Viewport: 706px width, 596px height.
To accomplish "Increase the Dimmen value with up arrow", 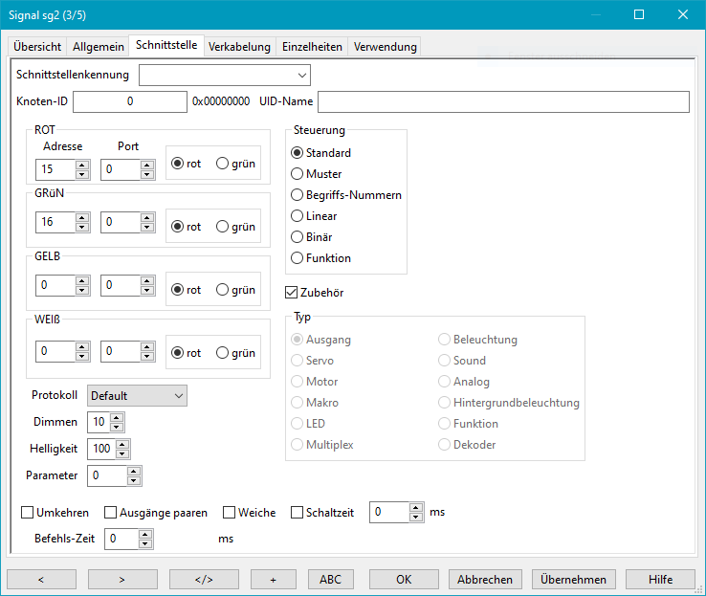I will (117, 418).
